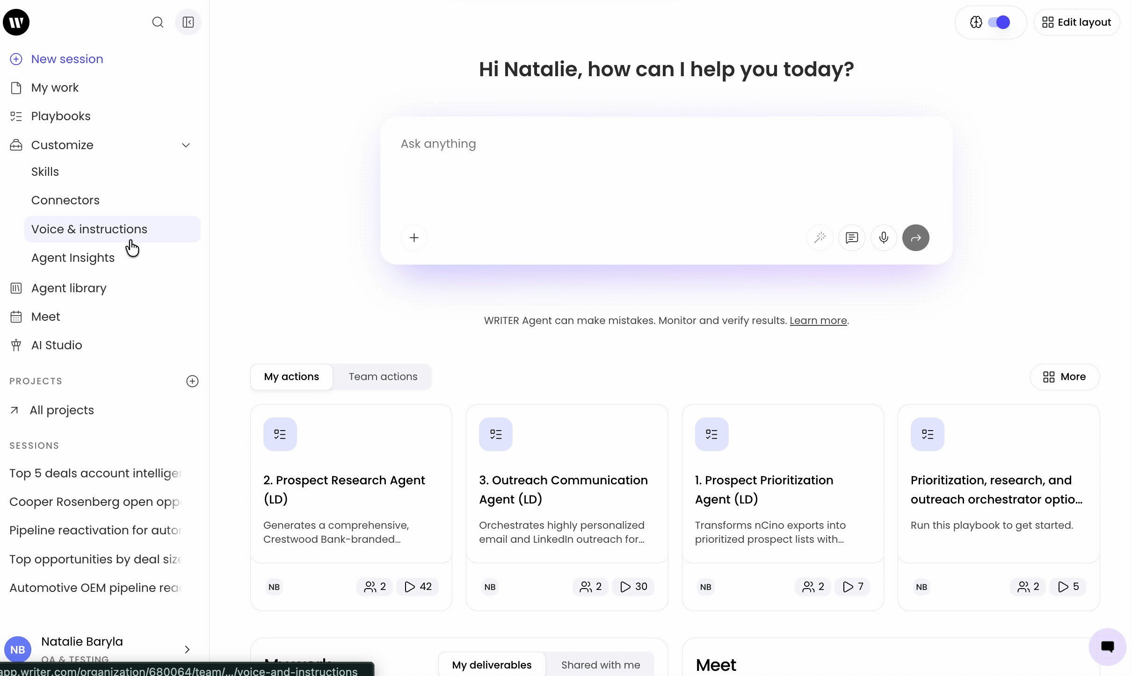Click NB owner avatar on Prospect Prioritization card

pos(705,587)
